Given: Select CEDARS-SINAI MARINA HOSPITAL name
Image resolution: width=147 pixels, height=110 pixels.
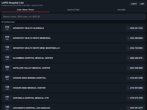Looking at the screenshot, I should click(29, 78).
